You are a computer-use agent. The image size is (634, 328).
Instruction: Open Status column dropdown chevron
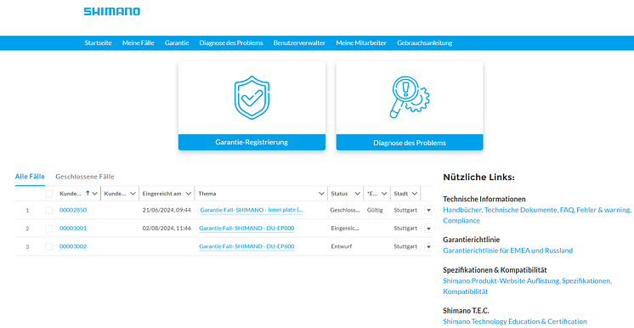pyautogui.click(x=358, y=194)
